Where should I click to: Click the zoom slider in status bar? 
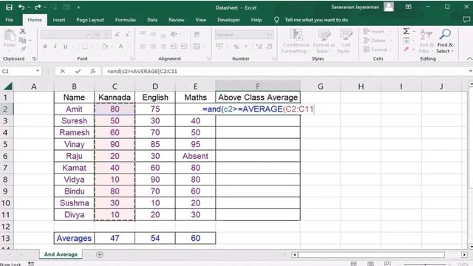point(426,265)
